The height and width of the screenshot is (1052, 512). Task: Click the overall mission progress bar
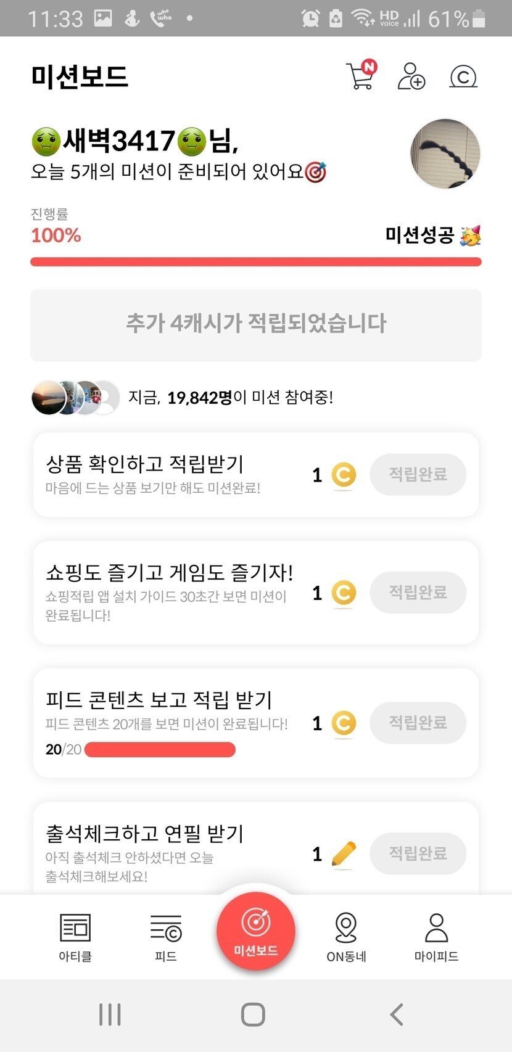pos(256,262)
